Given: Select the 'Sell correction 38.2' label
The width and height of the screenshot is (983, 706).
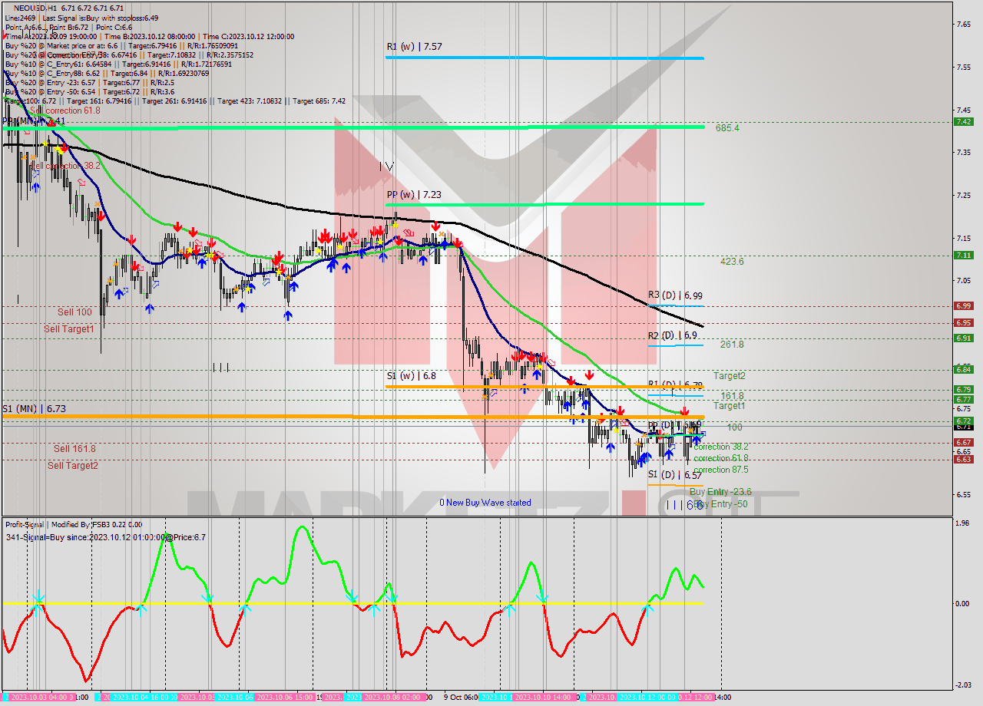Looking at the screenshot, I should [65, 166].
